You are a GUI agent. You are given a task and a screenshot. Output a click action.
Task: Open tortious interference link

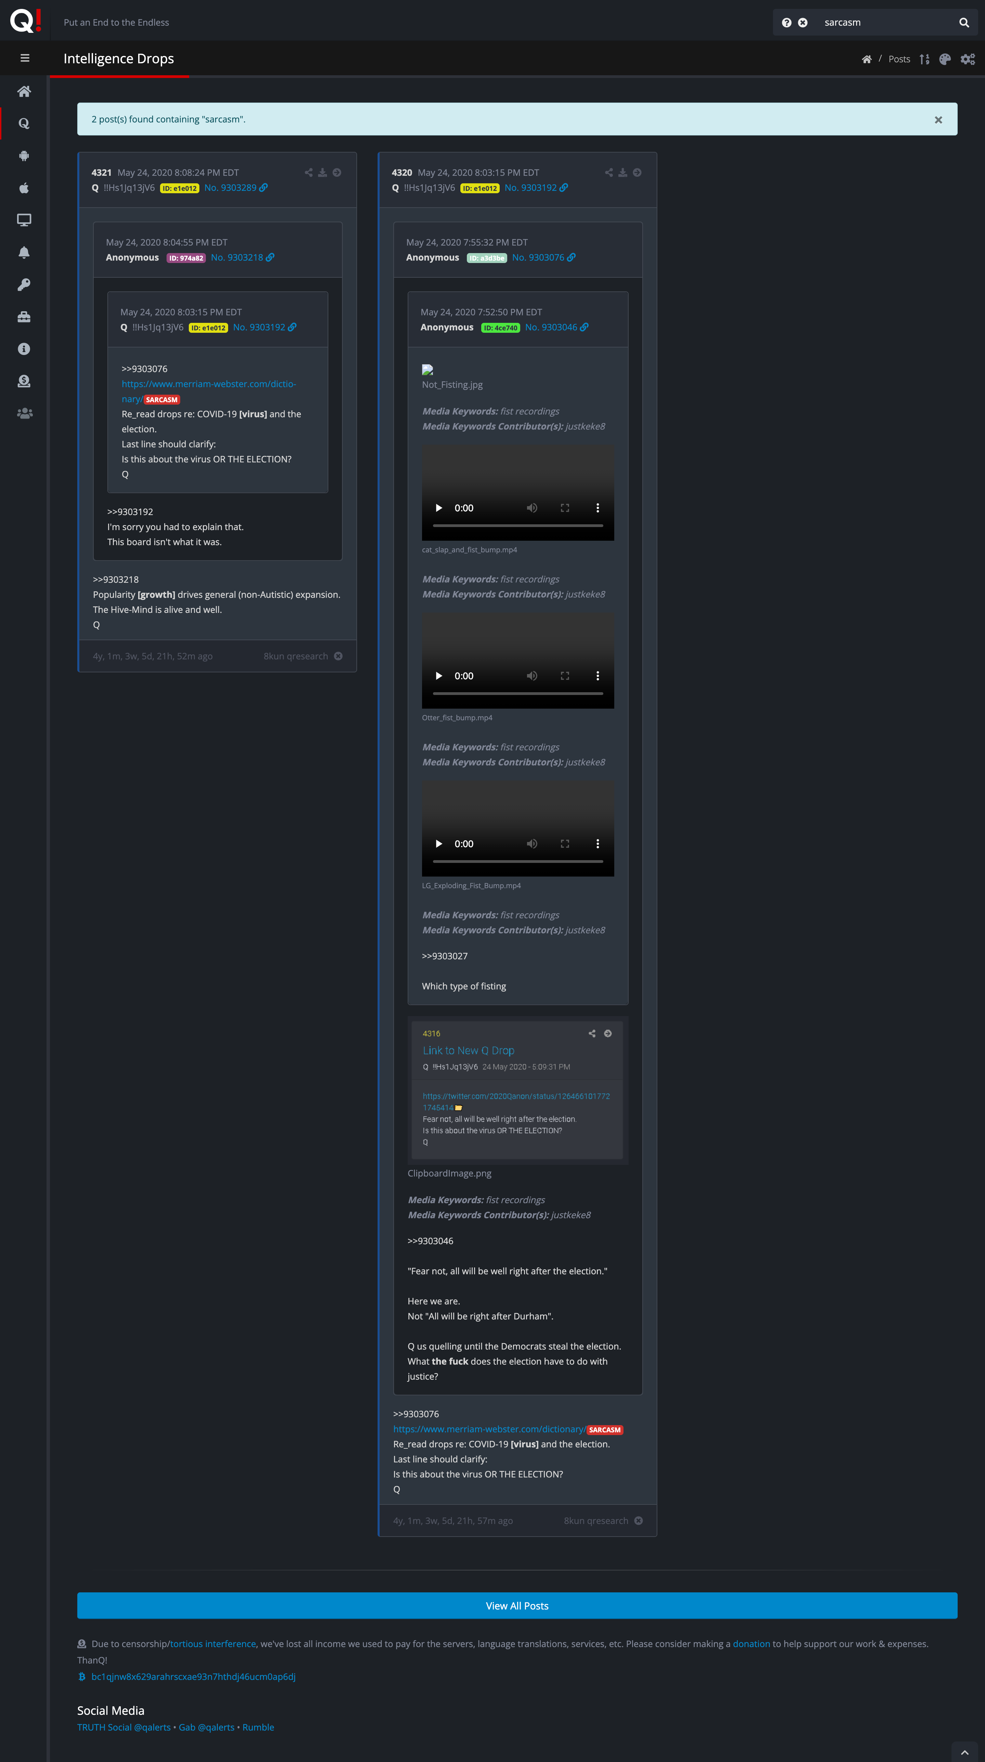213,1644
